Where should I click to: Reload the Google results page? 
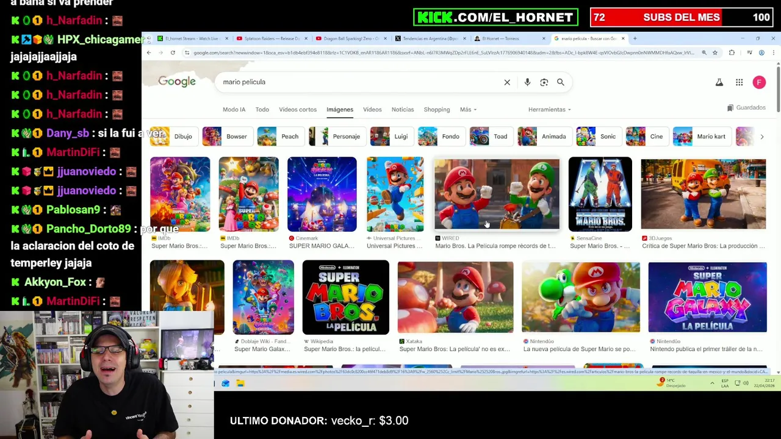click(173, 53)
